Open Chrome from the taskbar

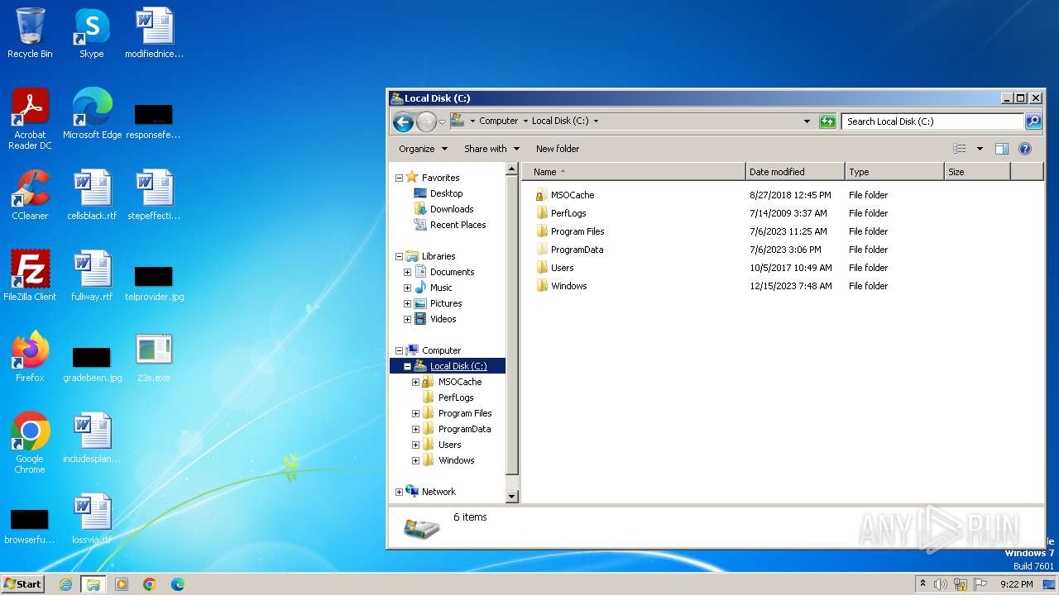[150, 584]
